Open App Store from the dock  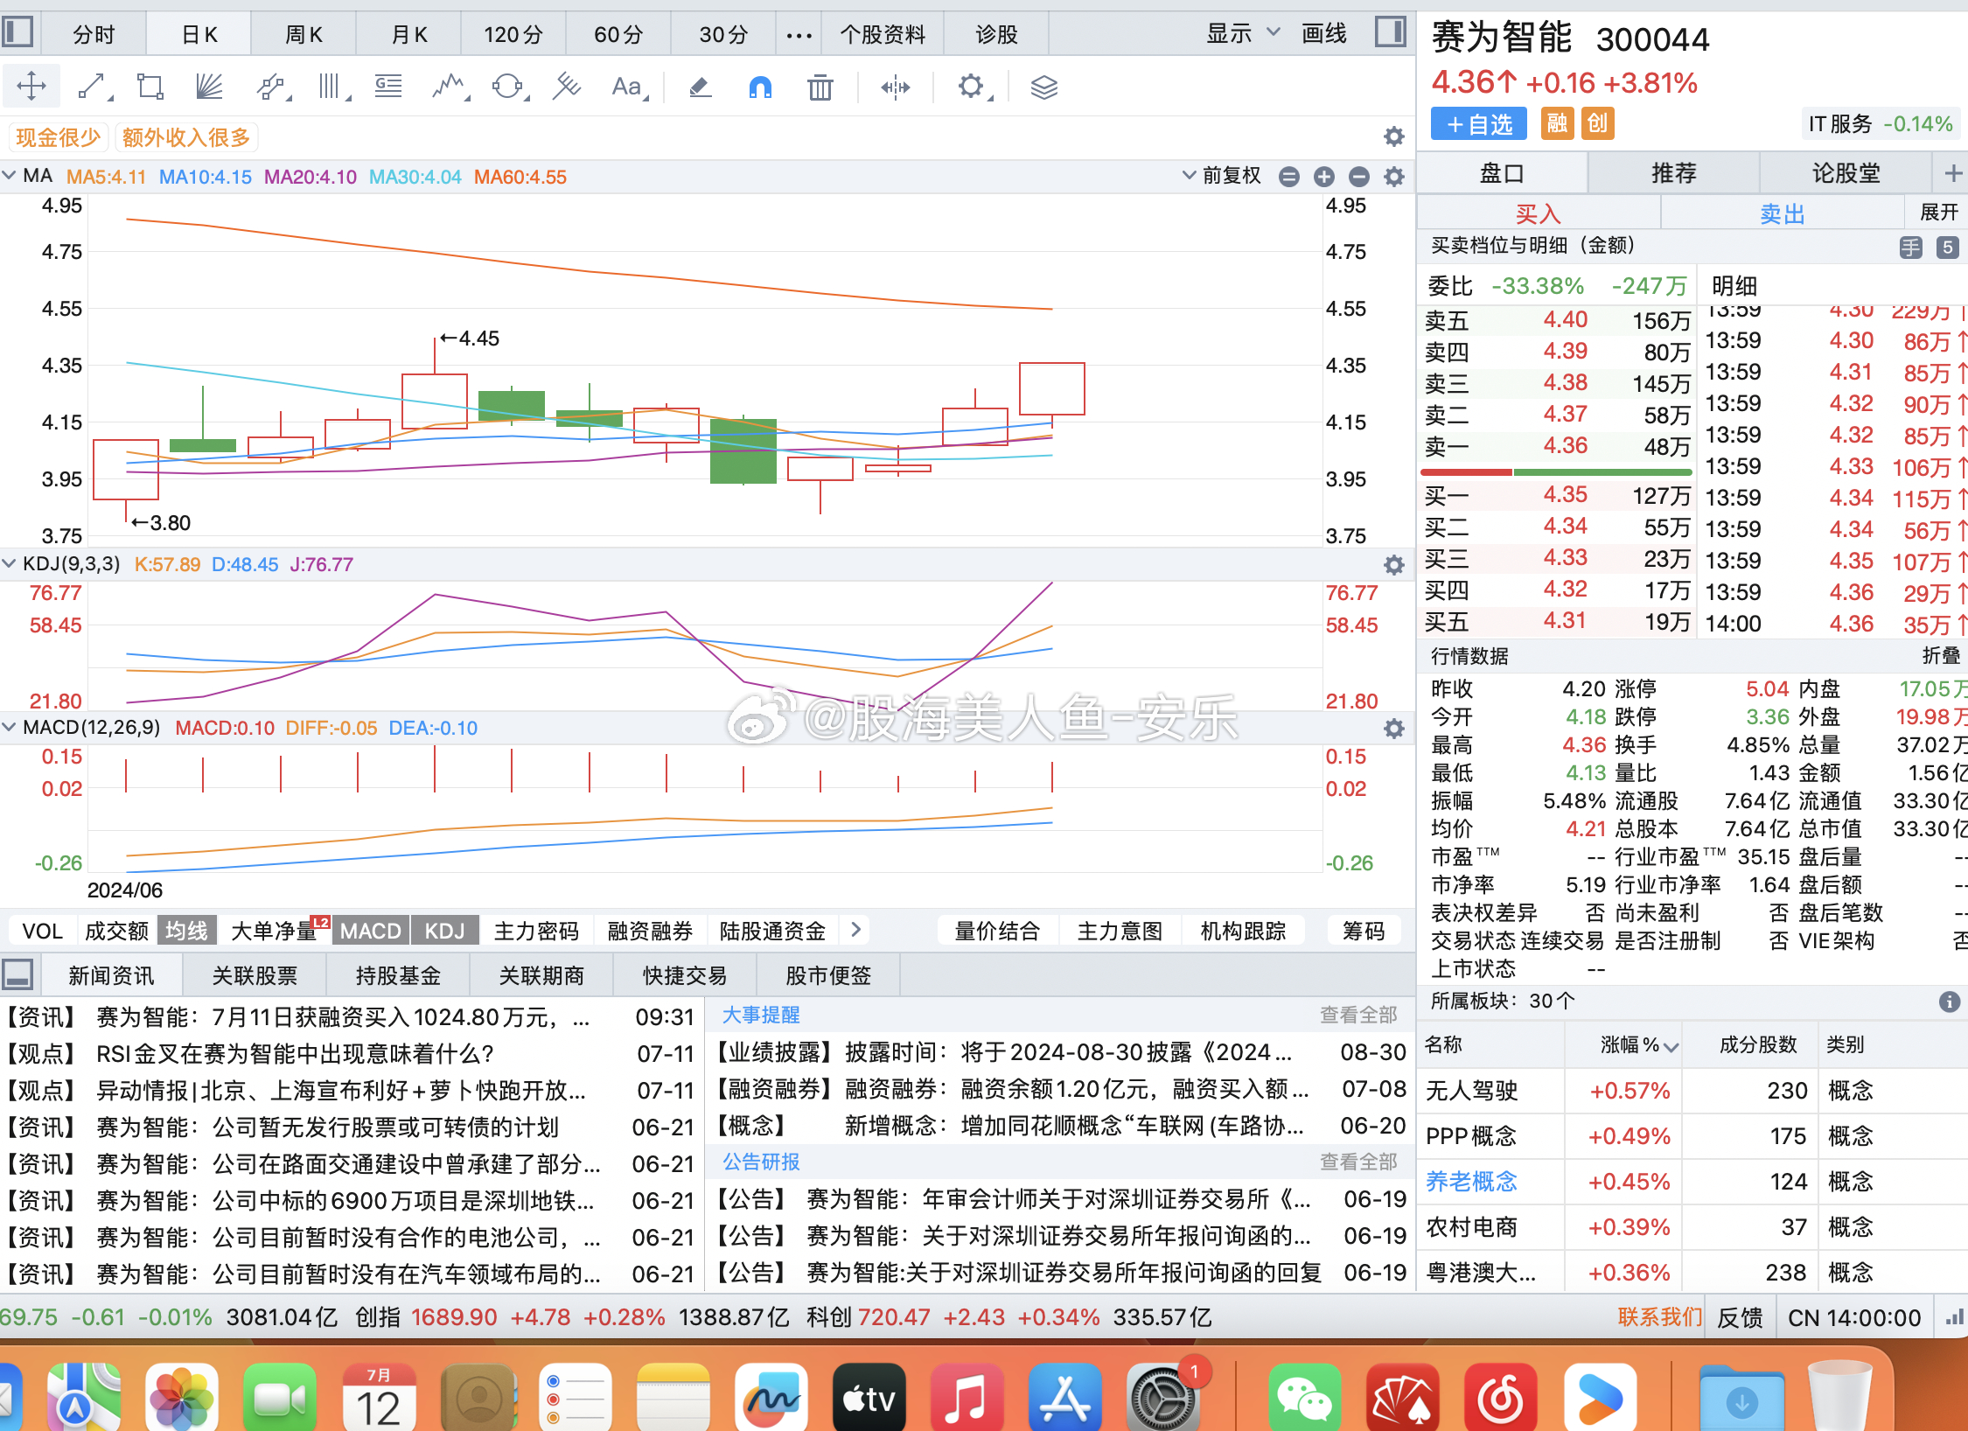1064,1398
